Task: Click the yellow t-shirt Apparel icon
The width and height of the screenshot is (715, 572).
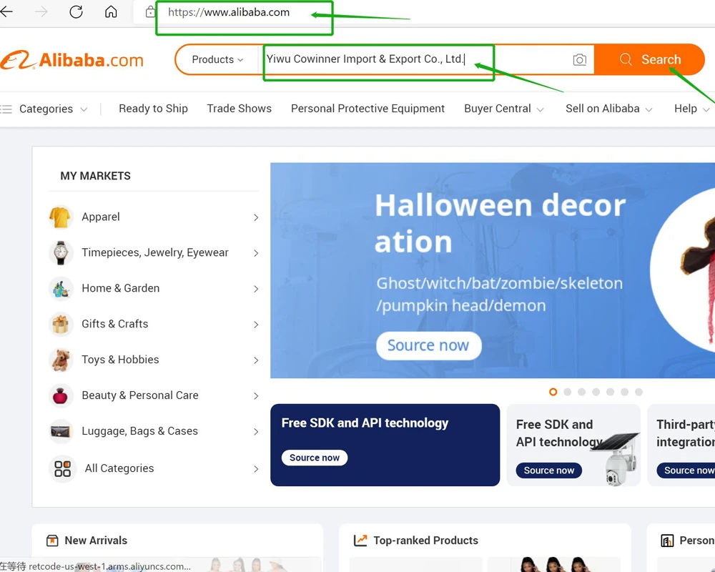Action: (x=61, y=217)
